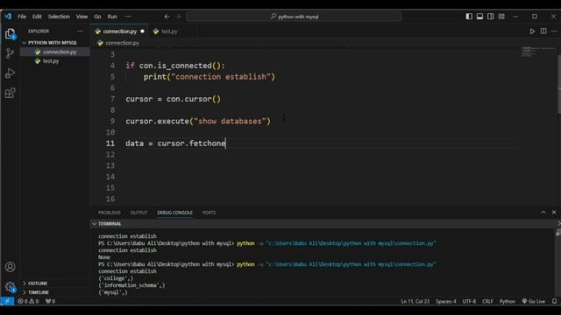Toggle secondary side bar layout icon

click(491, 17)
